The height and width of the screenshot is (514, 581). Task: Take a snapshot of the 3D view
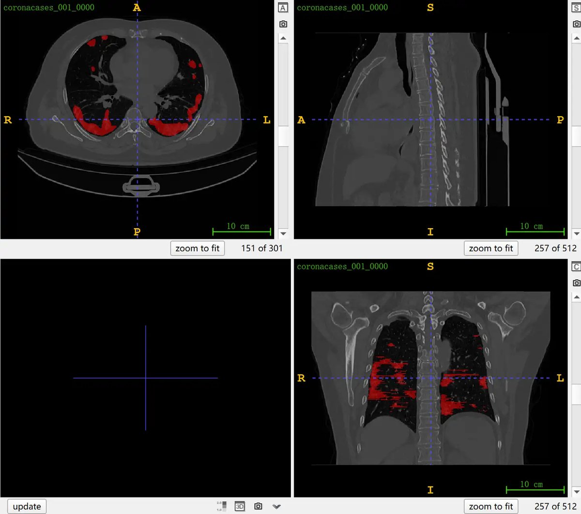pos(259,506)
